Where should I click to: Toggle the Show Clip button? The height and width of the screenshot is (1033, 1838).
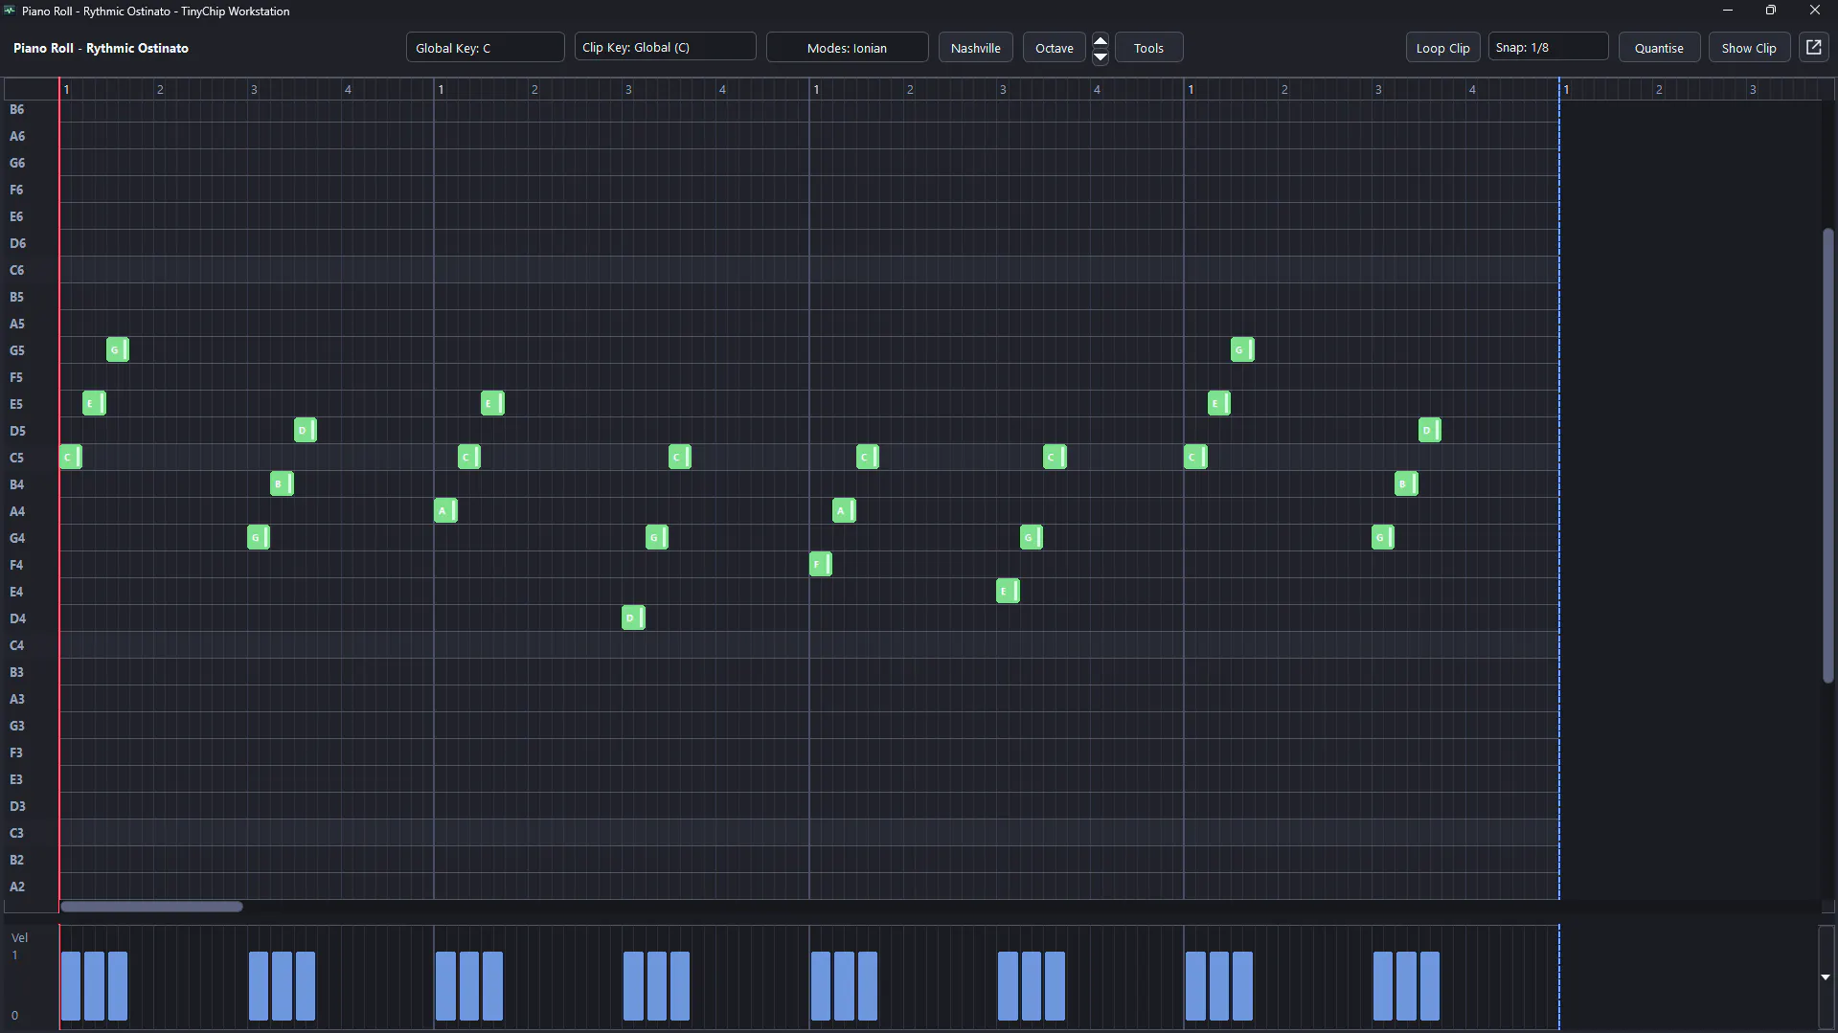[x=1749, y=48]
